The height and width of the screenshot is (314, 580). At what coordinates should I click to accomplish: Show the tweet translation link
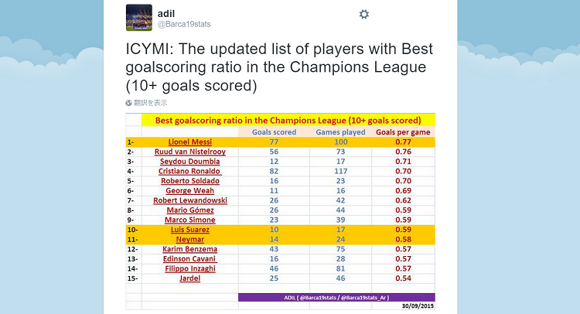point(150,103)
